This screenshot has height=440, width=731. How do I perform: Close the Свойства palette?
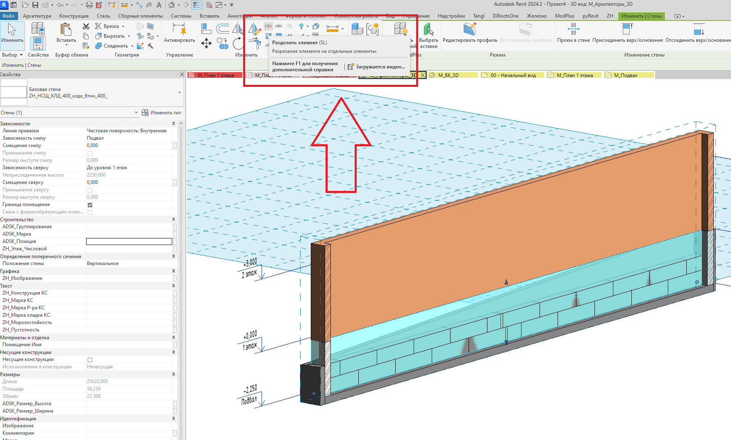pos(182,75)
